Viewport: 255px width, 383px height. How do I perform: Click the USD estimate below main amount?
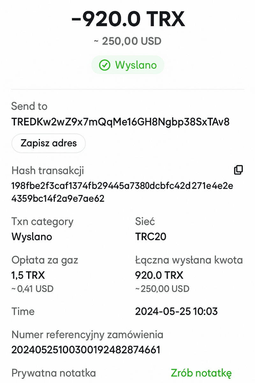[x=128, y=41]
